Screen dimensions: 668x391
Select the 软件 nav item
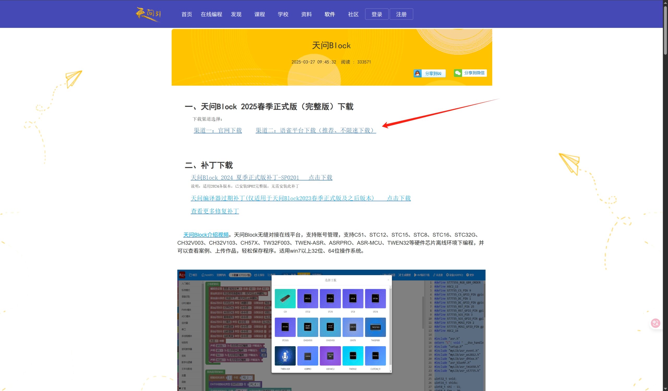click(330, 14)
